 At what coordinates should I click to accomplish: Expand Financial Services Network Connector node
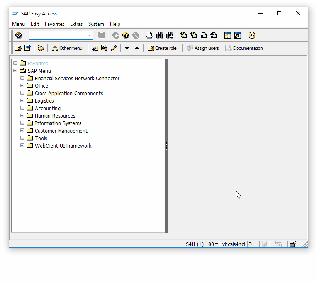[22, 78]
